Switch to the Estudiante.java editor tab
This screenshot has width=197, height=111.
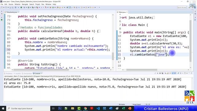click(12, 12)
